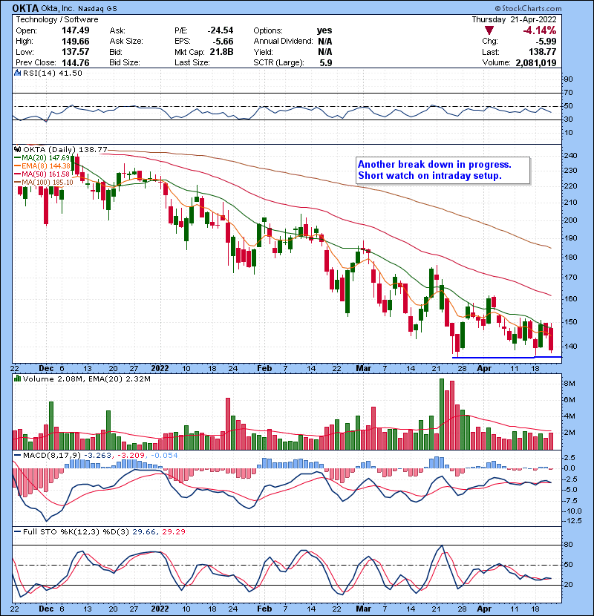Click the 240 price axis label

tap(570, 156)
